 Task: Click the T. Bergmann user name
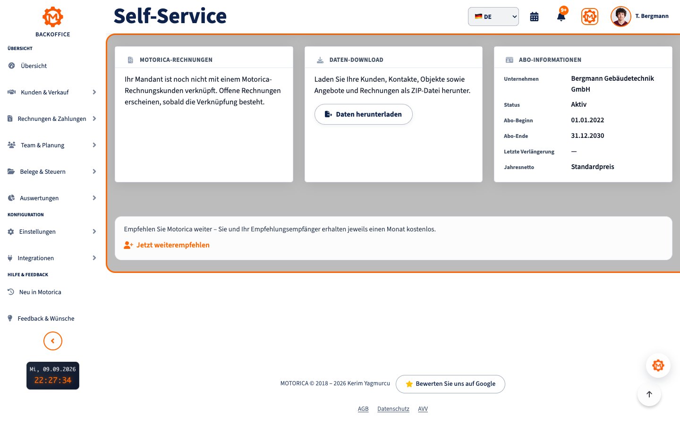[652, 16]
